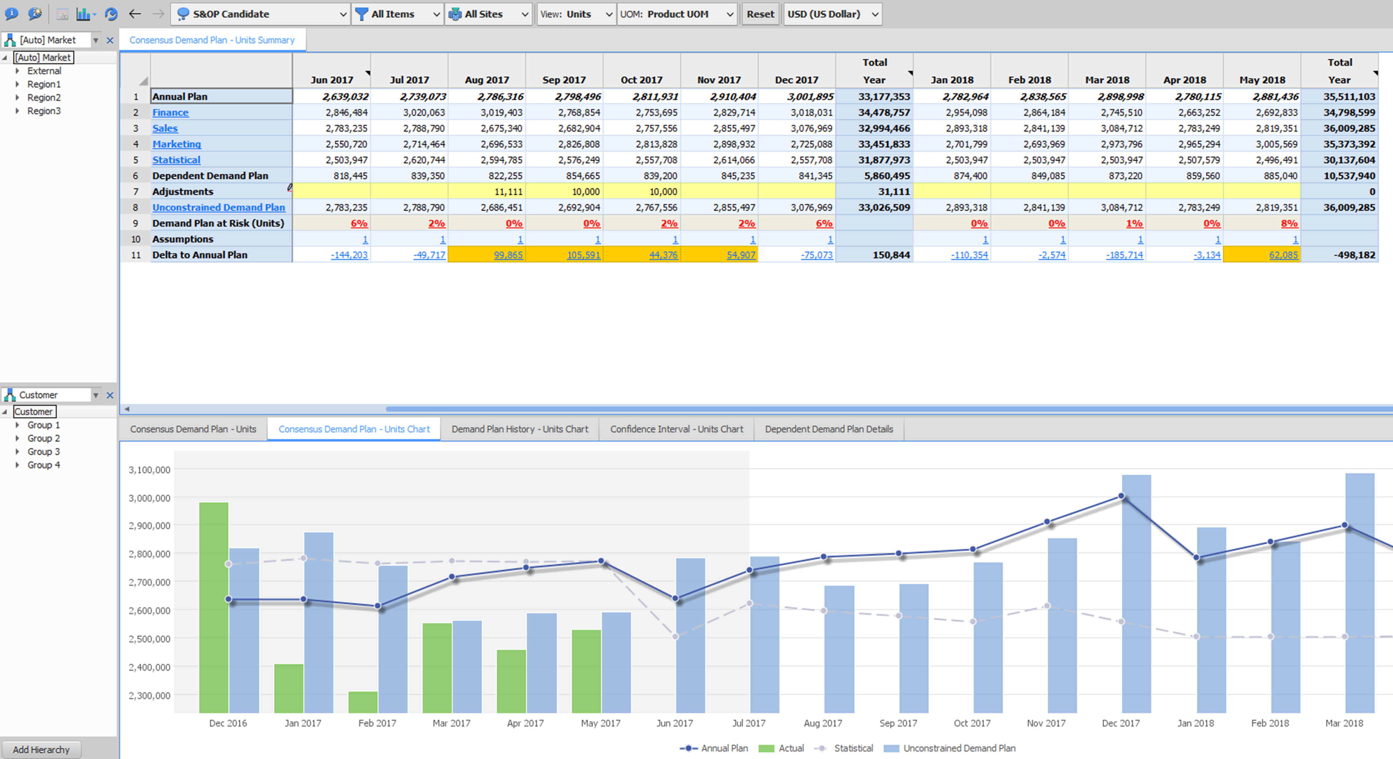Click the All Sites cube icon
Image resolution: width=1393 pixels, height=759 pixels.
455,14
